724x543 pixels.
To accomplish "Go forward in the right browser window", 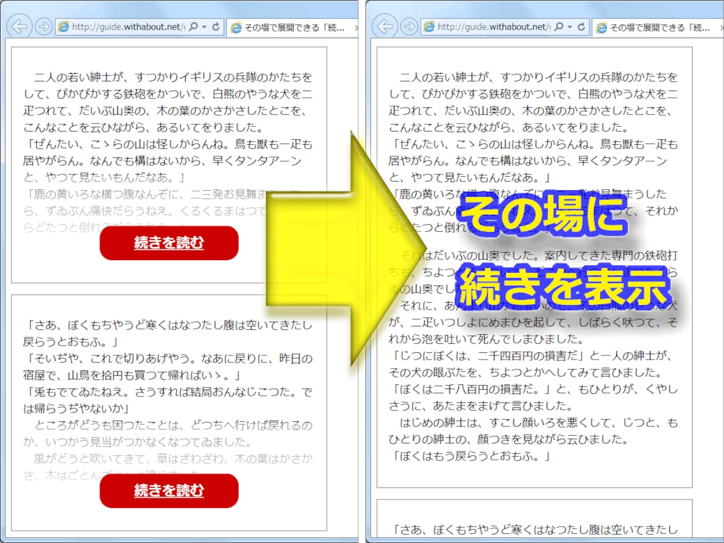I will (408, 27).
